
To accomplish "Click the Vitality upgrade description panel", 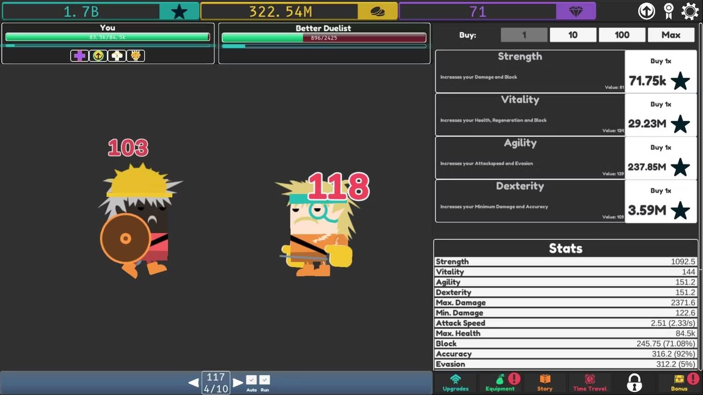I will coord(530,115).
